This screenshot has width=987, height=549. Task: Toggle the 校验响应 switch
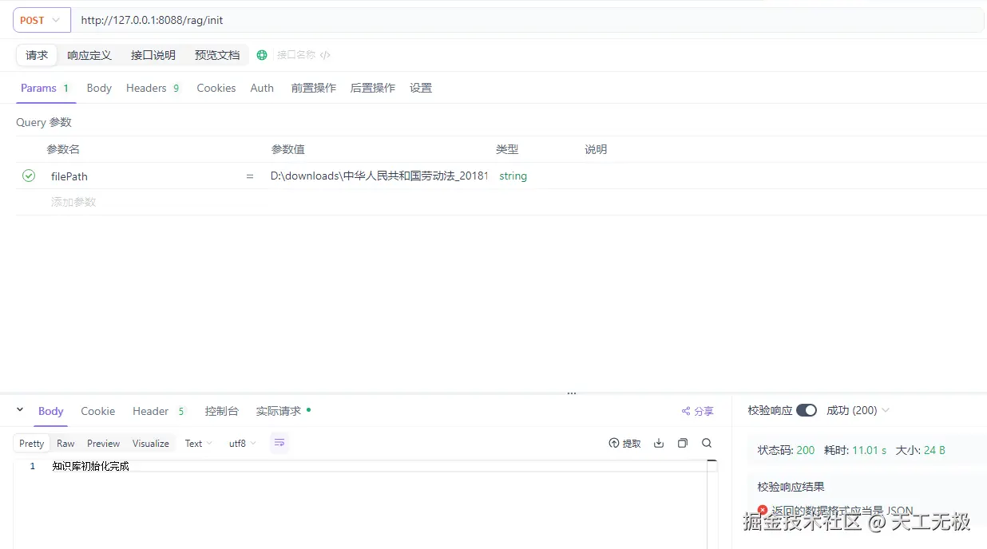click(807, 410)
